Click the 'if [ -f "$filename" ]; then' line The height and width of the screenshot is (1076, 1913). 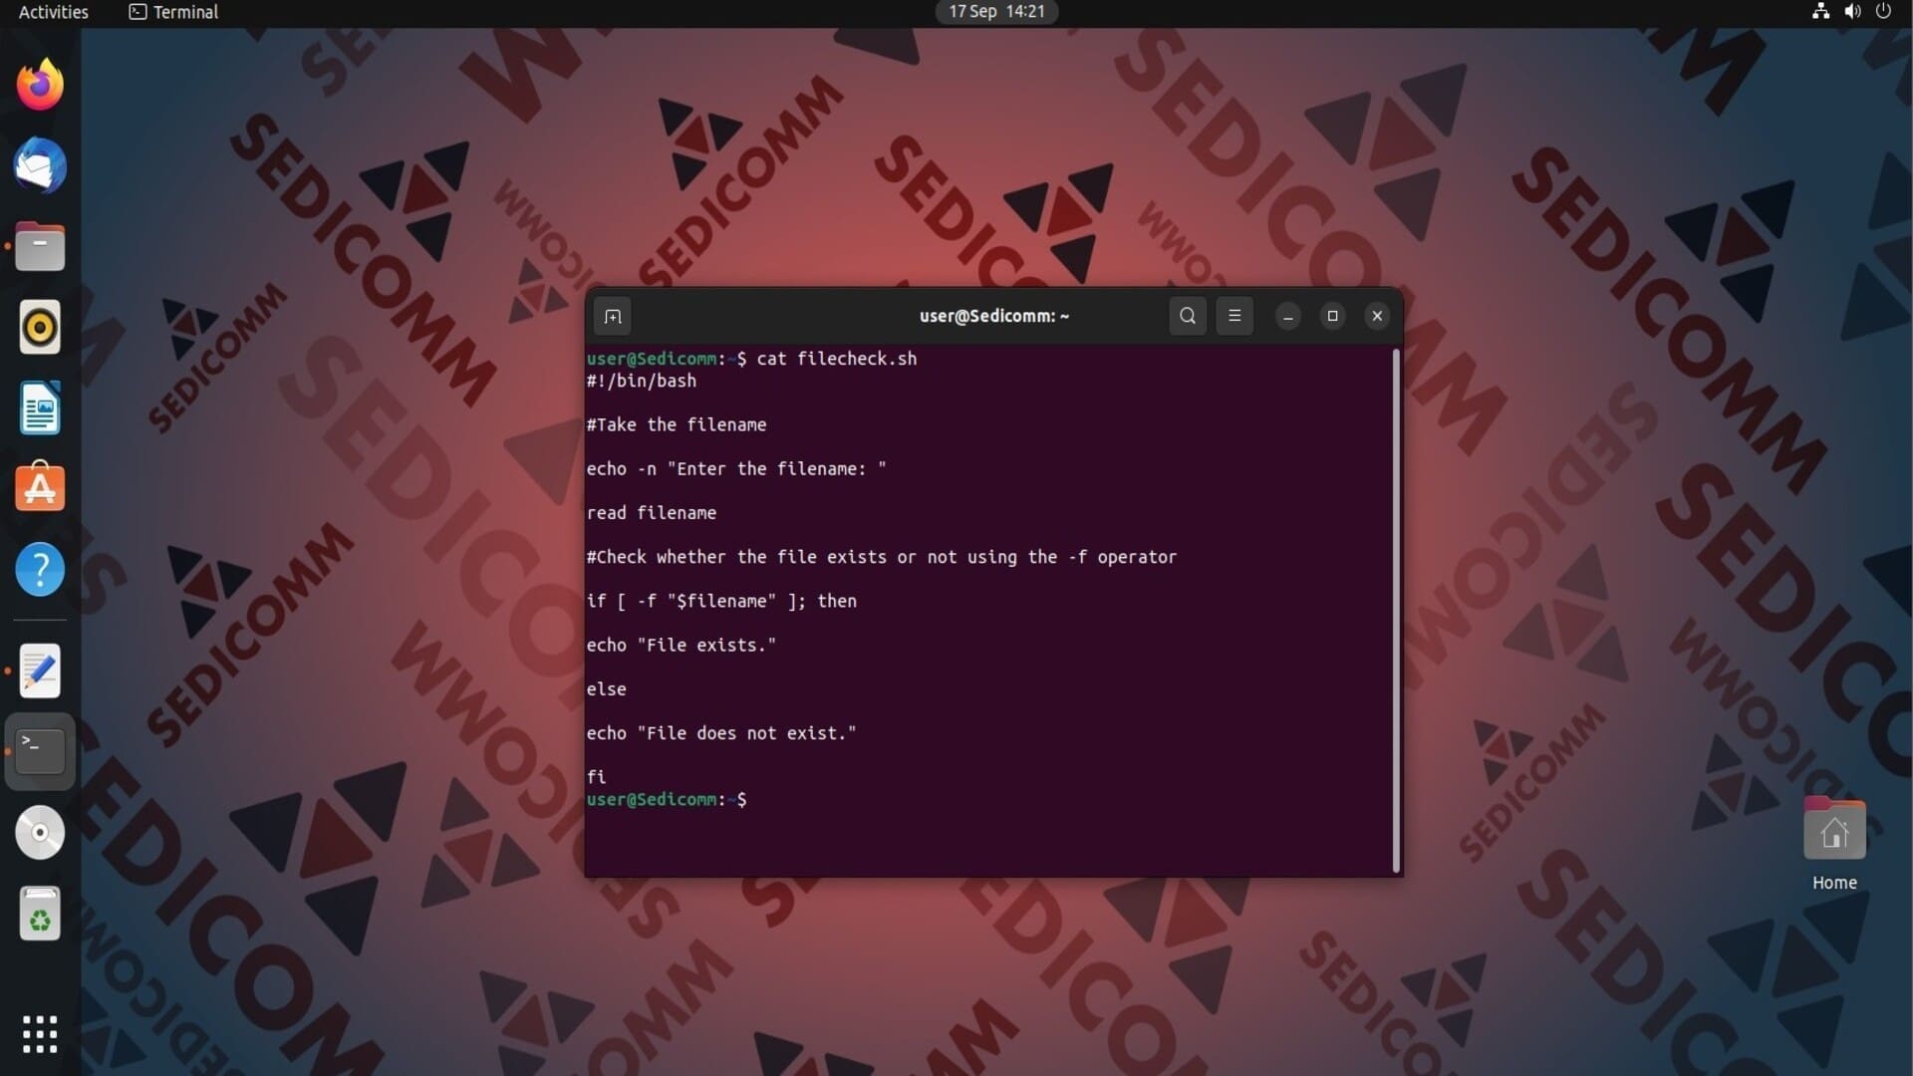click(721, 601)
